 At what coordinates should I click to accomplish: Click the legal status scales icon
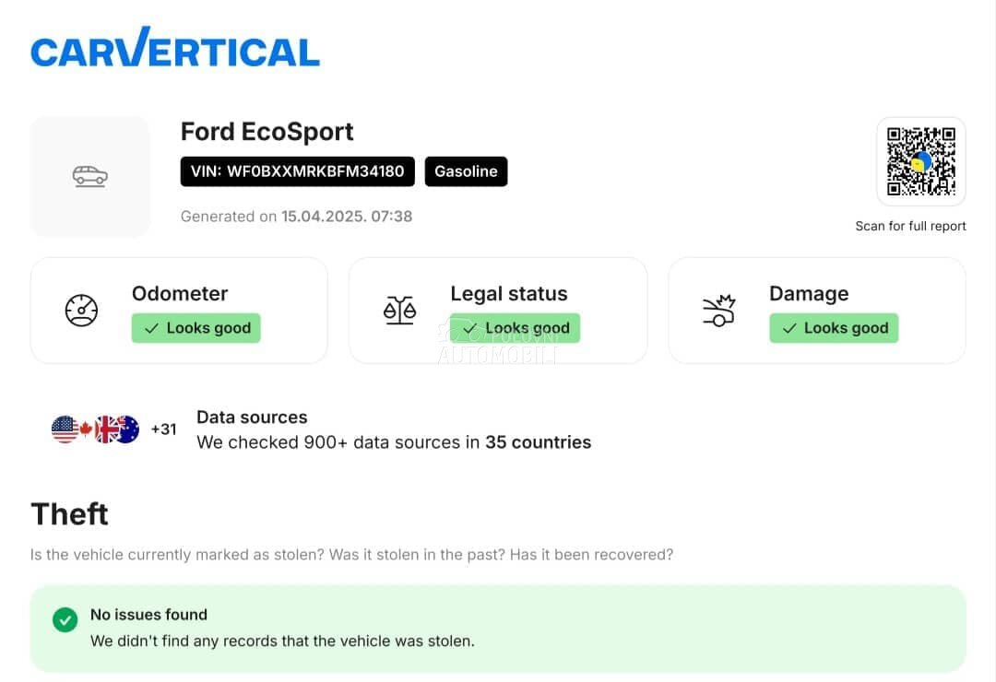[399, 311]
